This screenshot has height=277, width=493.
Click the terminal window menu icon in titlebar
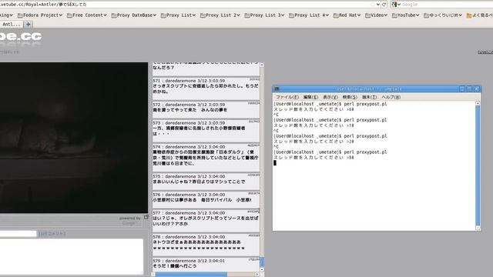tap(277, 89)
